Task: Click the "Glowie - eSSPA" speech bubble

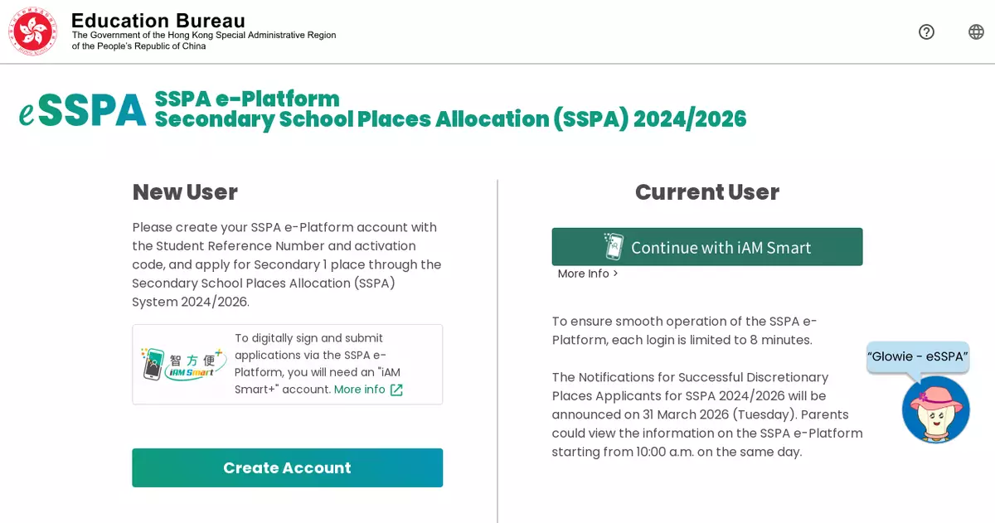Action: 918,357
